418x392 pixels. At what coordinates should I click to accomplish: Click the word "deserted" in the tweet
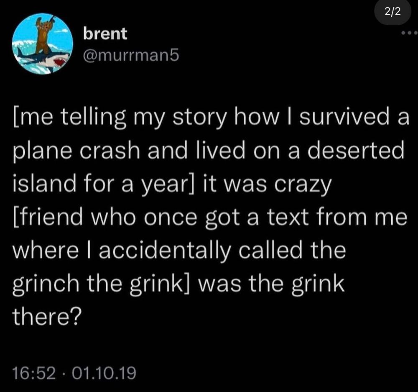pos(356,150)
